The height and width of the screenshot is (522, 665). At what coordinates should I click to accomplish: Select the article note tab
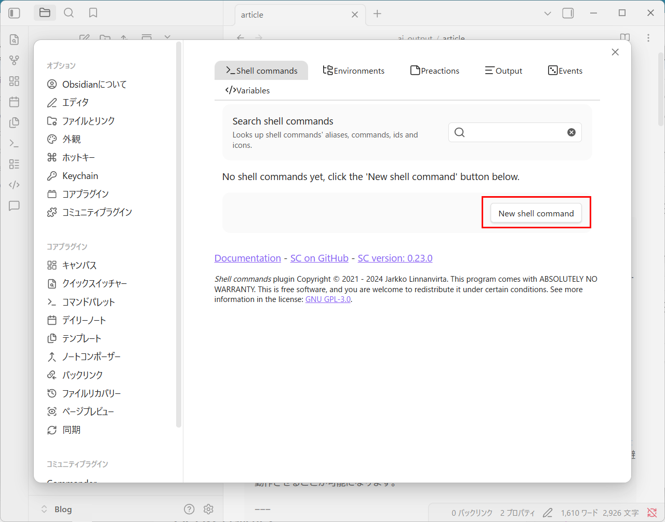(x=251, y=15)
